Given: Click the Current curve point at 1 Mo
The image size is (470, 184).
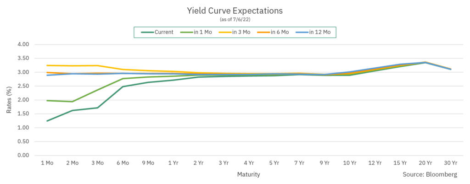Looking at the screenshot, I should (x=47, y=121).
